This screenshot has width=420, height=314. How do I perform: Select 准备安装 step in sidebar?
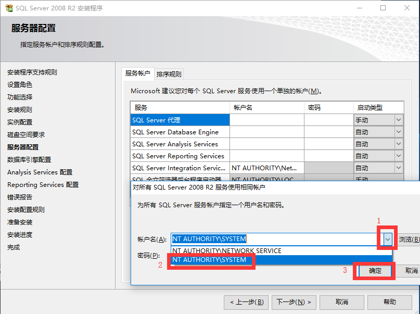click(20, 222)
